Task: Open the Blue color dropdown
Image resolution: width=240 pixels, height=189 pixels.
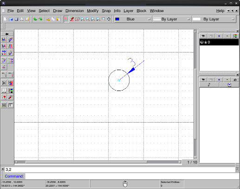Action: pyautogui.click(x=133, y=19)
